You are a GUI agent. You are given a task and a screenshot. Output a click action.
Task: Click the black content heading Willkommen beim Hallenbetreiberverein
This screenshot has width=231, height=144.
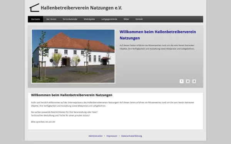pos(72,95)
